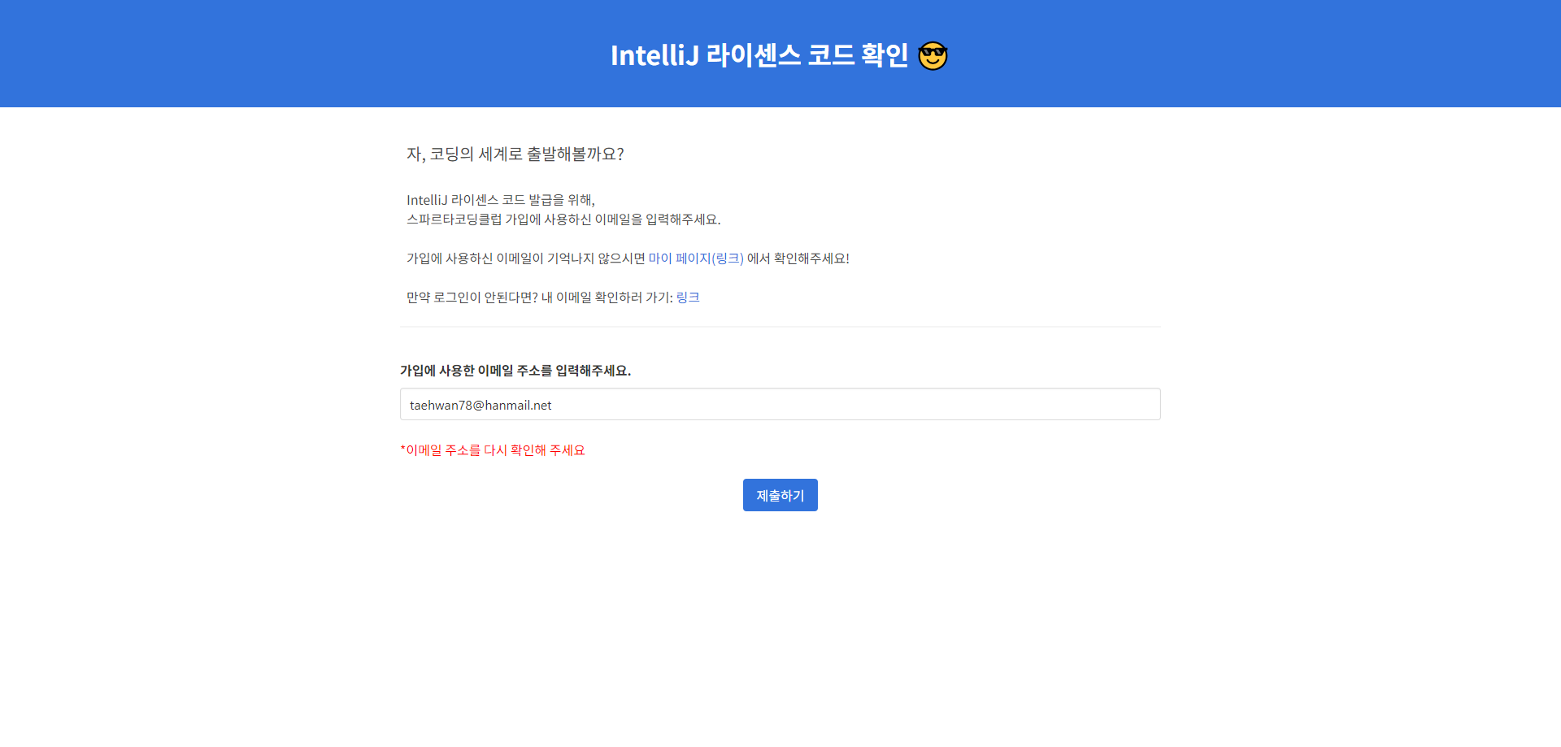Screen dimensions: 1561x747
Task: Open the 마이 페이지(링크) link
Action: click(696, 258)
